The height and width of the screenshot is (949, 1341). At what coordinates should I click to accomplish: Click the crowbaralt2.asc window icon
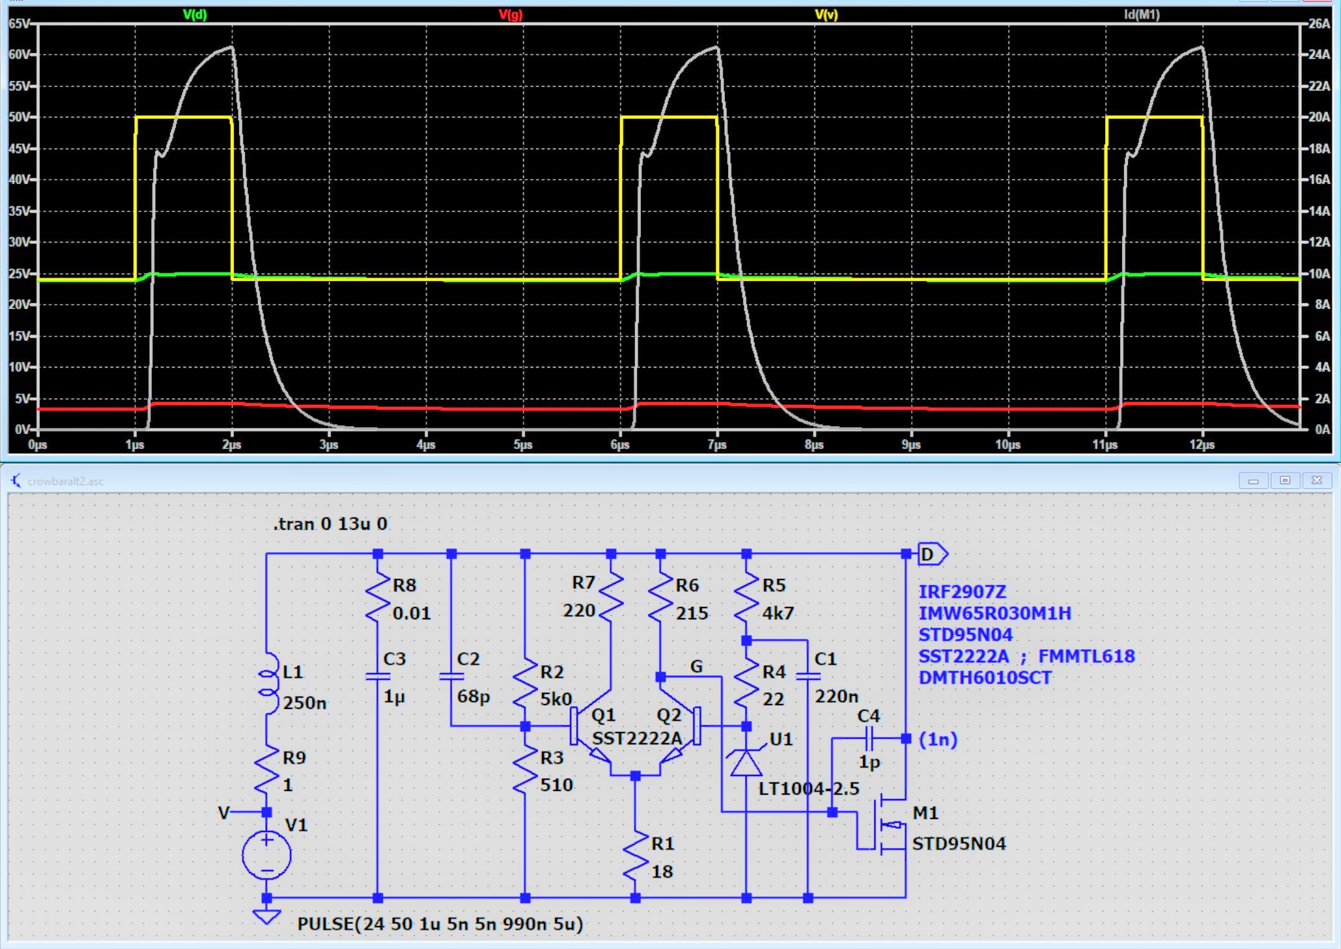[16, 481]
